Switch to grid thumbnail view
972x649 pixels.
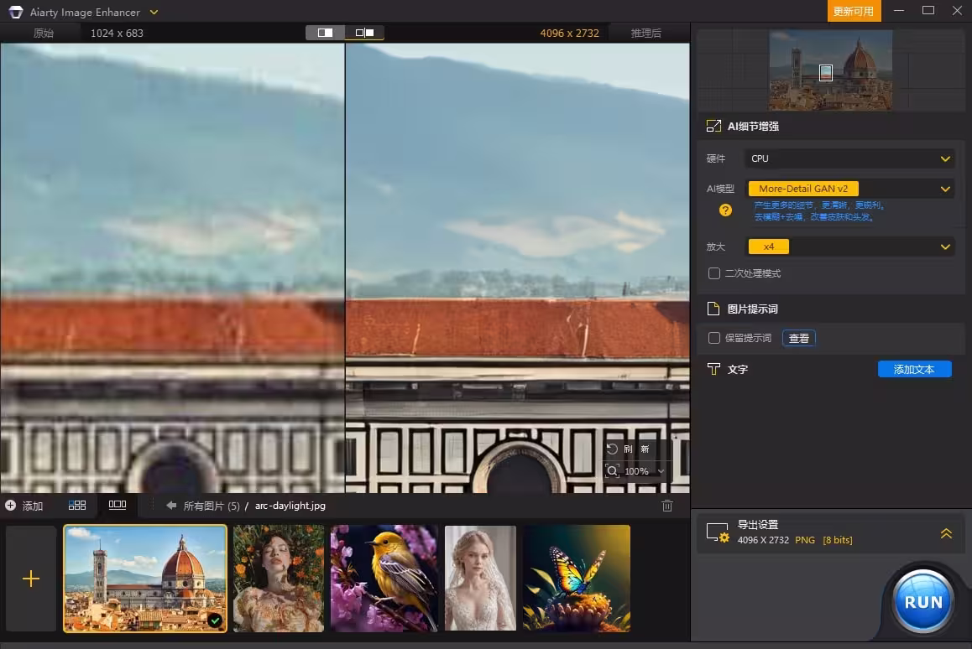[77, 506]
